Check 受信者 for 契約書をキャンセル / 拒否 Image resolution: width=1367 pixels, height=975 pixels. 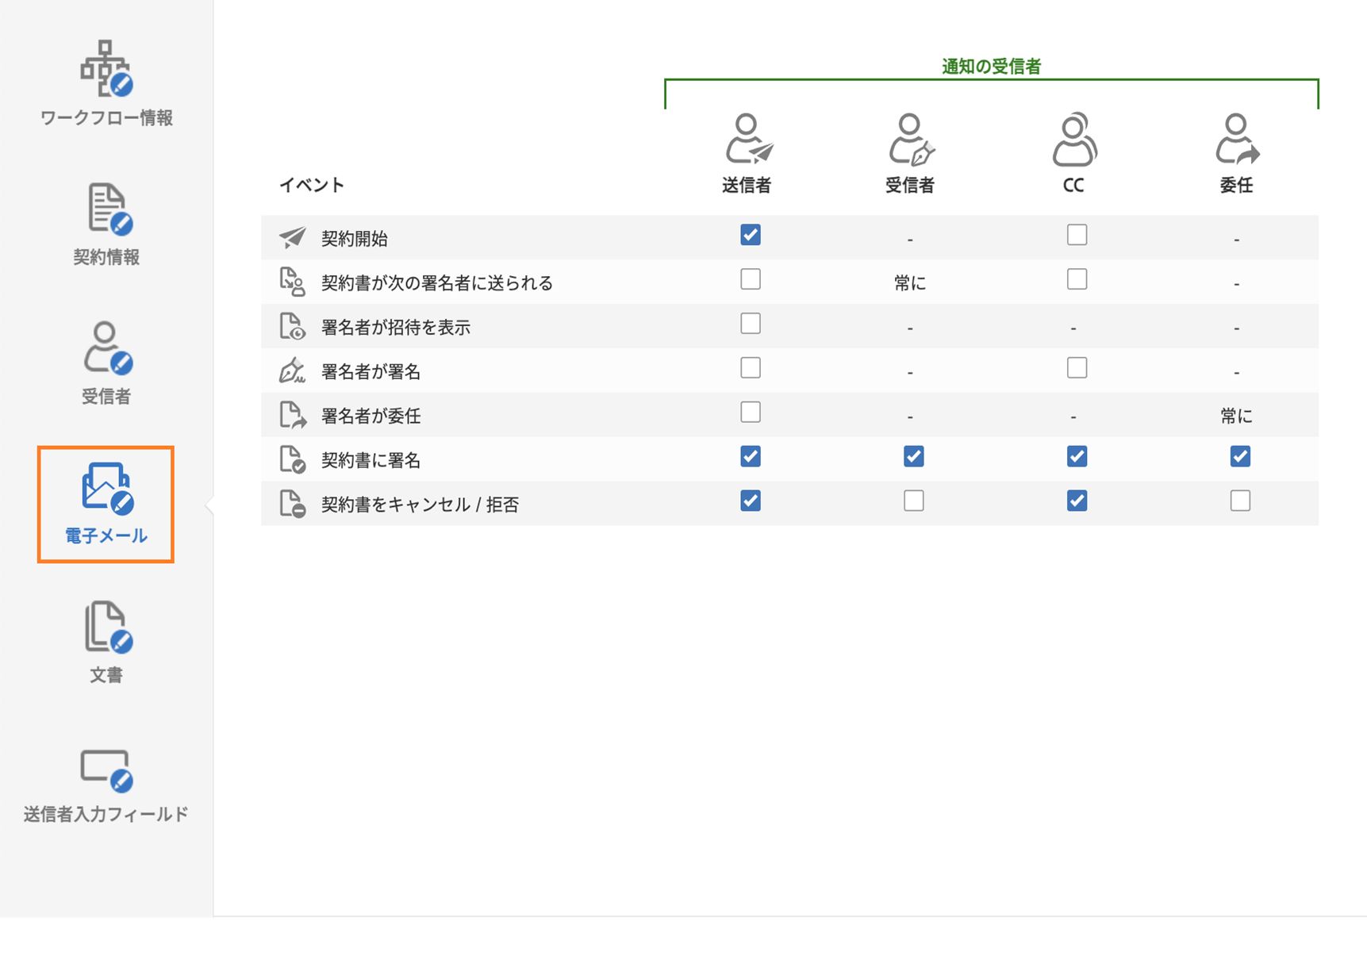click(914, 501)
